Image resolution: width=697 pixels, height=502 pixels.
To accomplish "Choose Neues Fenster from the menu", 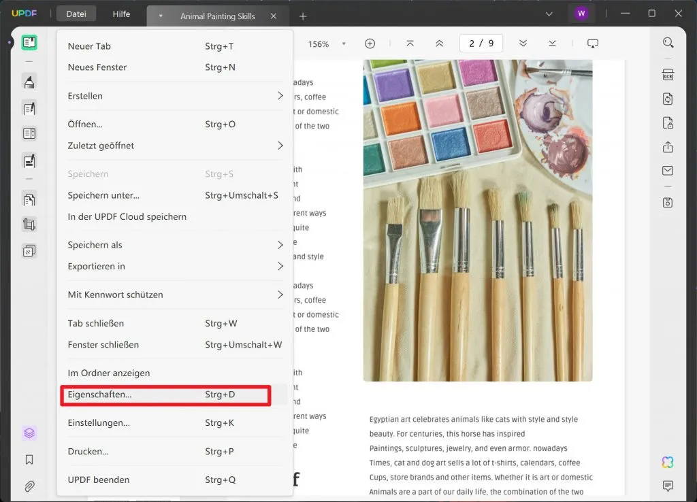I will (175, 67).
